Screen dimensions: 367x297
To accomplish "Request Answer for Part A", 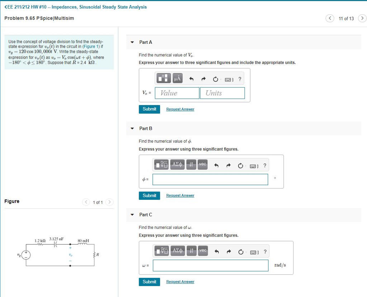I will [180, 109].
